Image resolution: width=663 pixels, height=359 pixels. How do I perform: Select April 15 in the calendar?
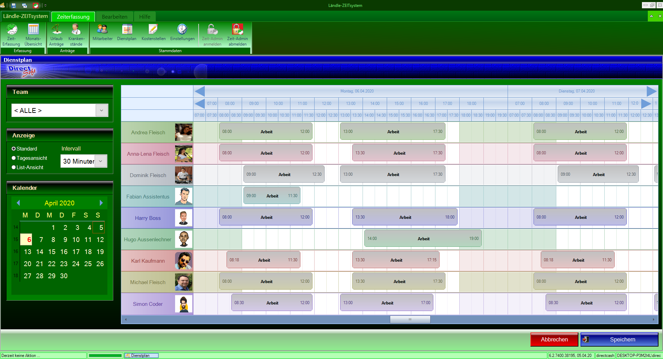[x=52, y=252]
